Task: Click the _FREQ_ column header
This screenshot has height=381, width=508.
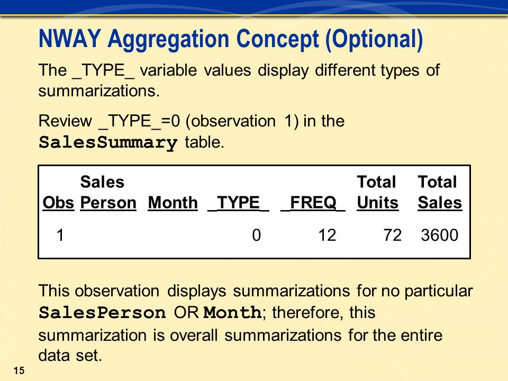Action: coord(313,203)
